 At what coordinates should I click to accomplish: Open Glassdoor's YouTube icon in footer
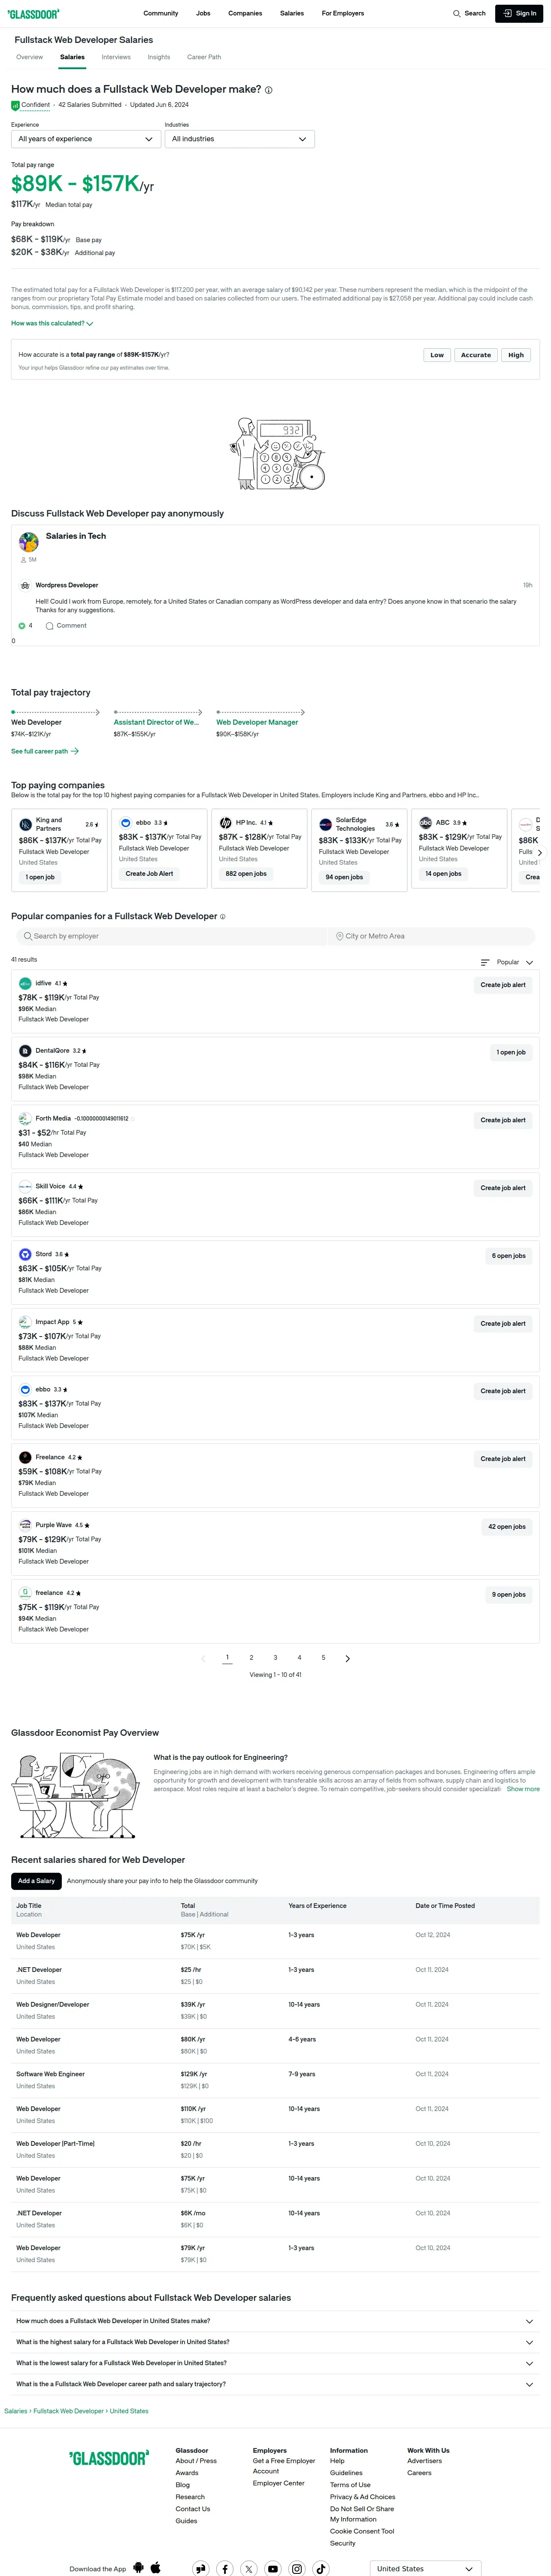[273, 2568]
